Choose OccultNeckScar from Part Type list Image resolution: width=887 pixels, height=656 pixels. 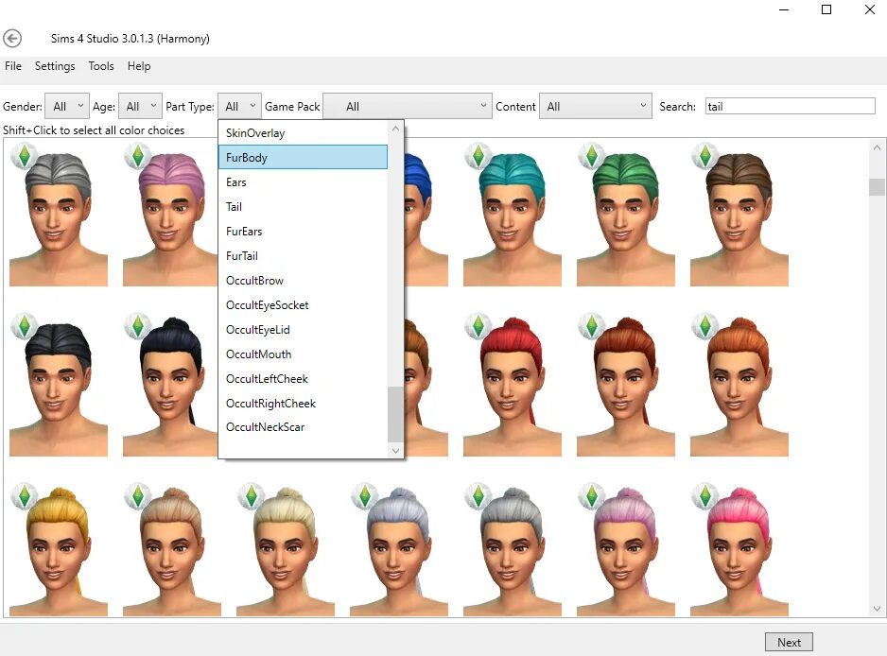coord(303,427)
